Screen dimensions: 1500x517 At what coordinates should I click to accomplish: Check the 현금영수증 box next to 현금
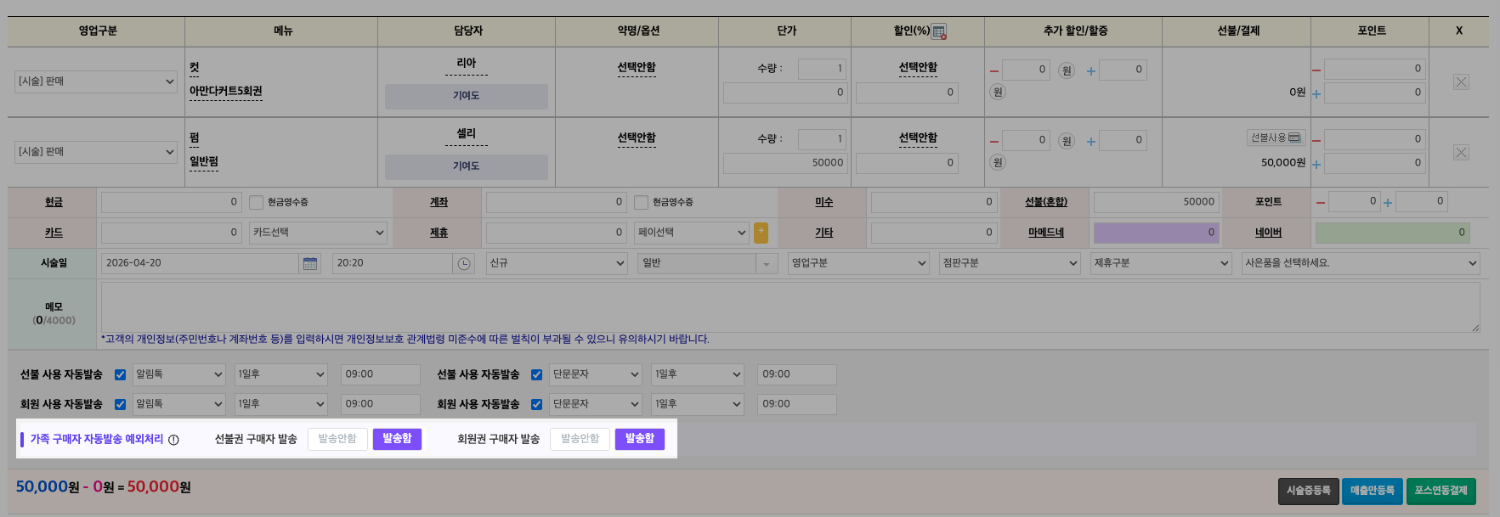(x=256, y=203)
